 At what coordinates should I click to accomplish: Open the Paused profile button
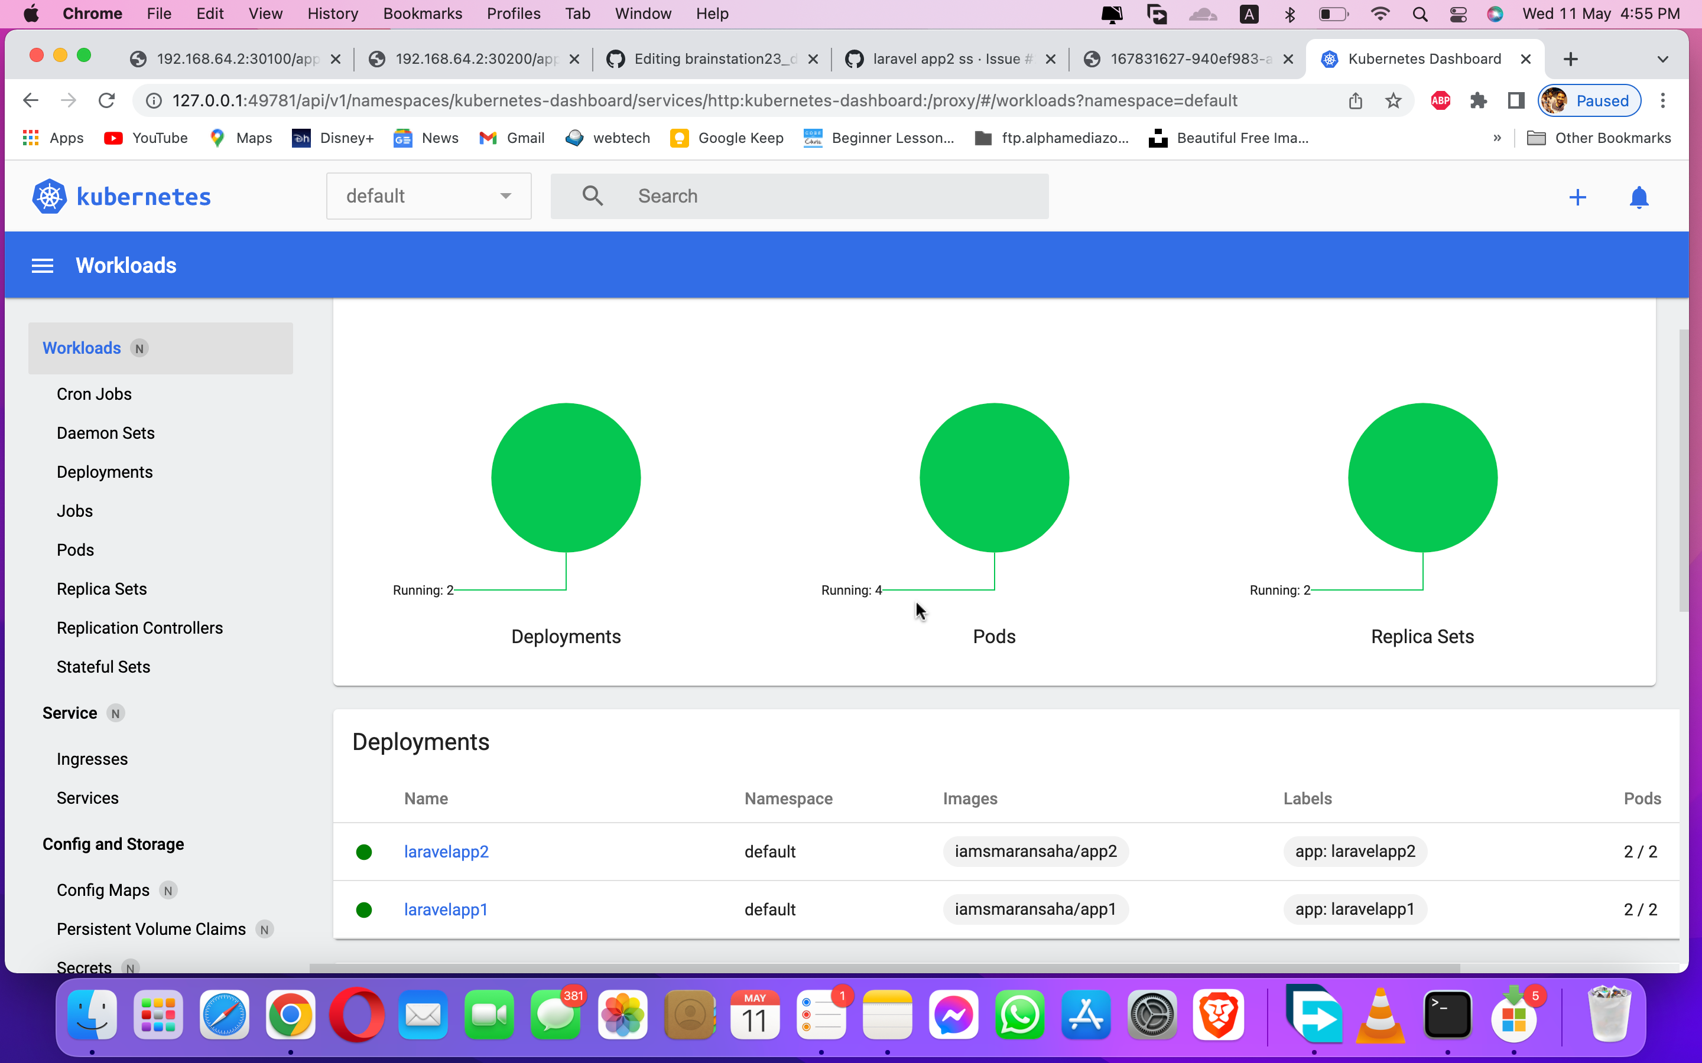(x=1590, y=100)
